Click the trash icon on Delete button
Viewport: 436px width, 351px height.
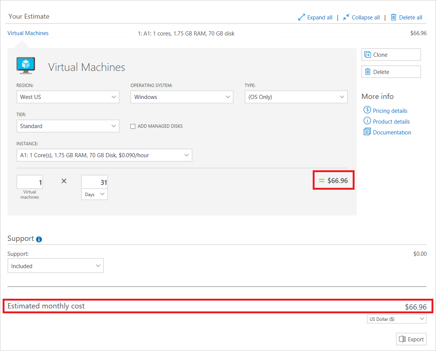[368, 72]
